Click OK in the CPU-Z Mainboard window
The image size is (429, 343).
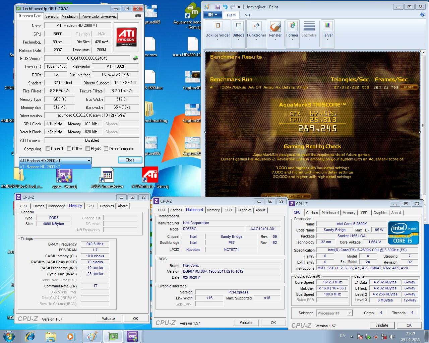273,323
